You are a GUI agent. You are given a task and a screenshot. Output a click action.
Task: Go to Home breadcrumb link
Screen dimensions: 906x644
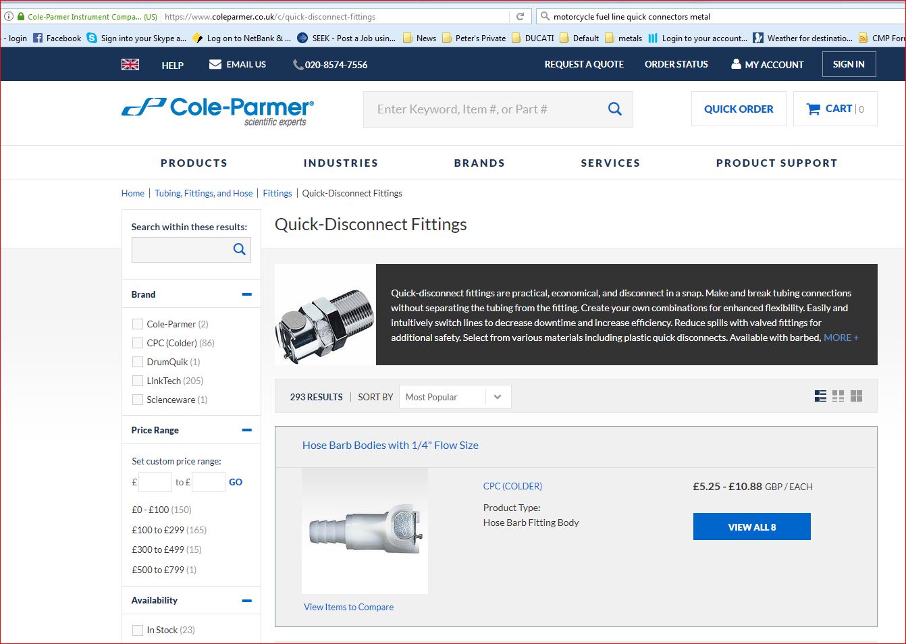[133, 193]
